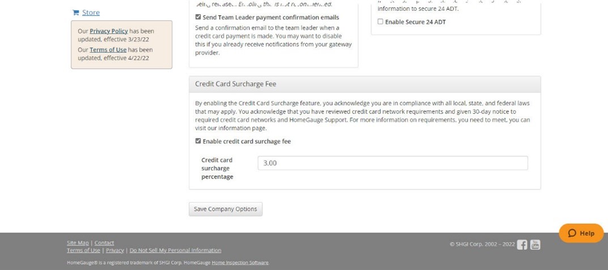Open the orange Help chat bubble
This screenshot has height=270, width=608.
[581, 233]
